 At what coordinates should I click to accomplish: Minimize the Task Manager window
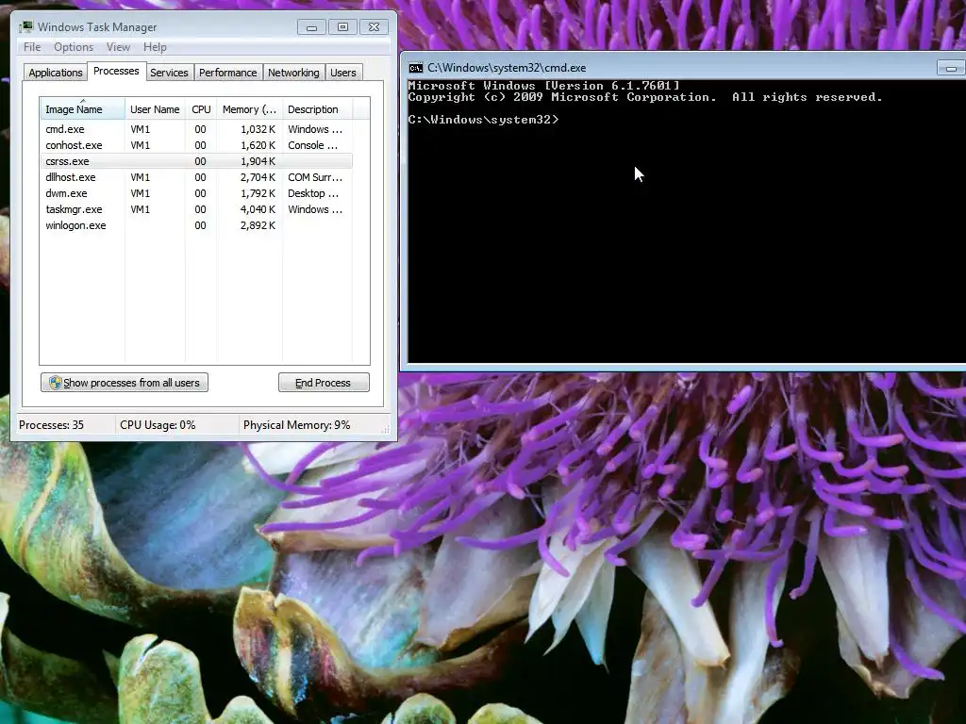tap(311, 27)
